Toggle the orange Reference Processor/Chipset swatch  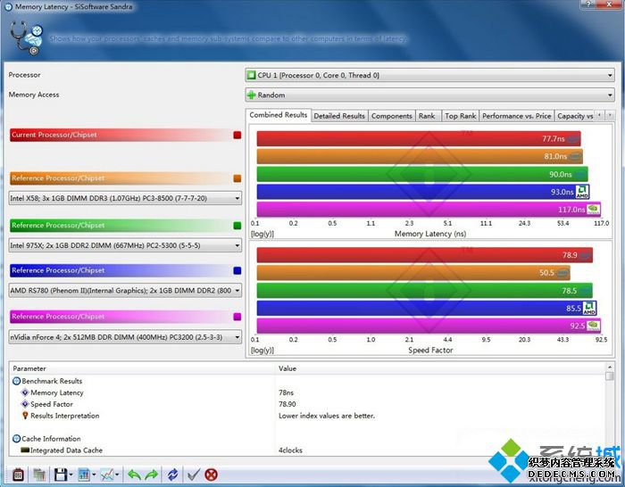point(237,178)
